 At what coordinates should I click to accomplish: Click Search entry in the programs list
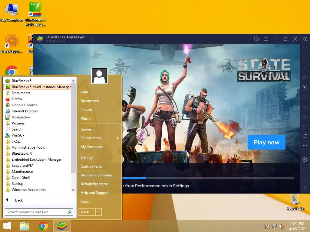[x=37, y=129]
